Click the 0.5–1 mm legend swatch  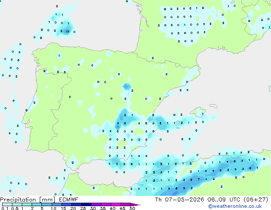[x=17, y=204]
